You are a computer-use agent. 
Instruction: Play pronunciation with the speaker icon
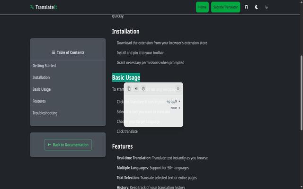click(136, 88)
